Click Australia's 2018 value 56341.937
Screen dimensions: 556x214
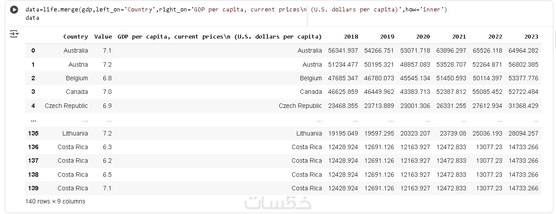(343, 51)
